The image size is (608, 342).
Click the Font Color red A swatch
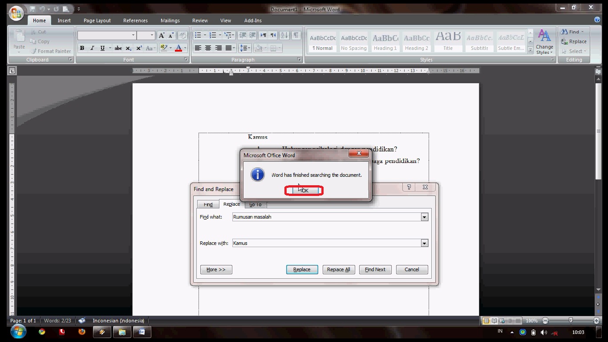click(178, 48)
